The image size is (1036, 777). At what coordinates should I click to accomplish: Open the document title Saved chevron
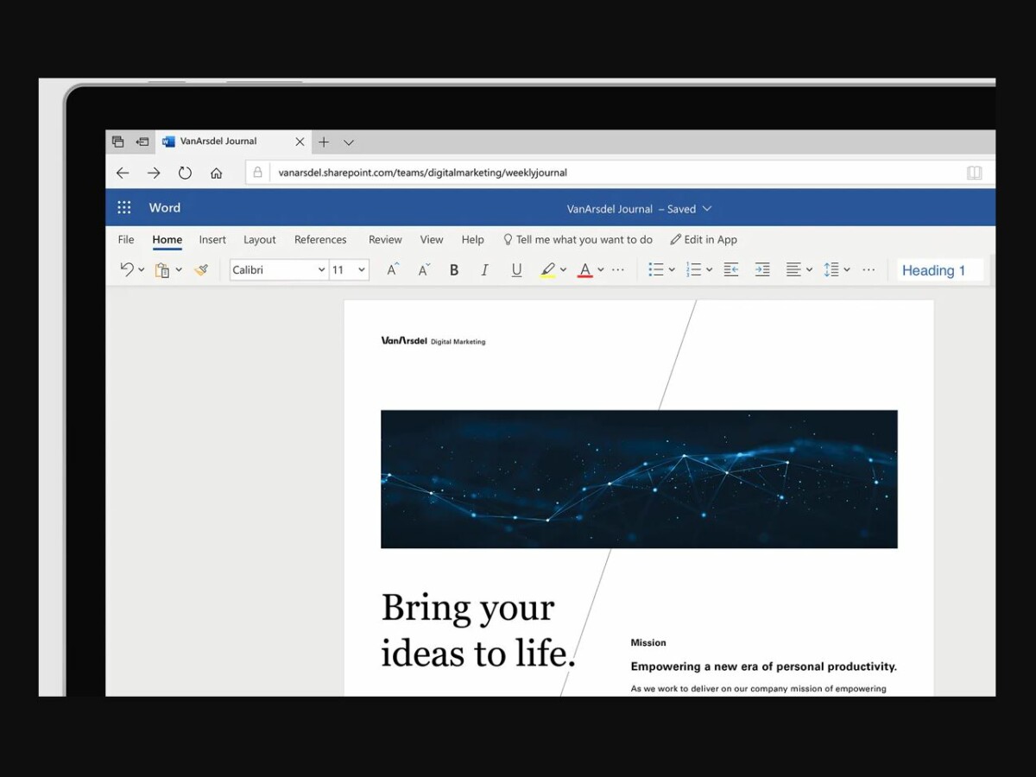point(707,209)
